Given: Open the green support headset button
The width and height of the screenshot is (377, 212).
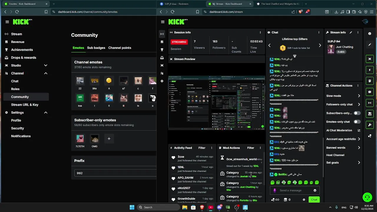Looking at the screenshot, I should click(x=367, y=197).
